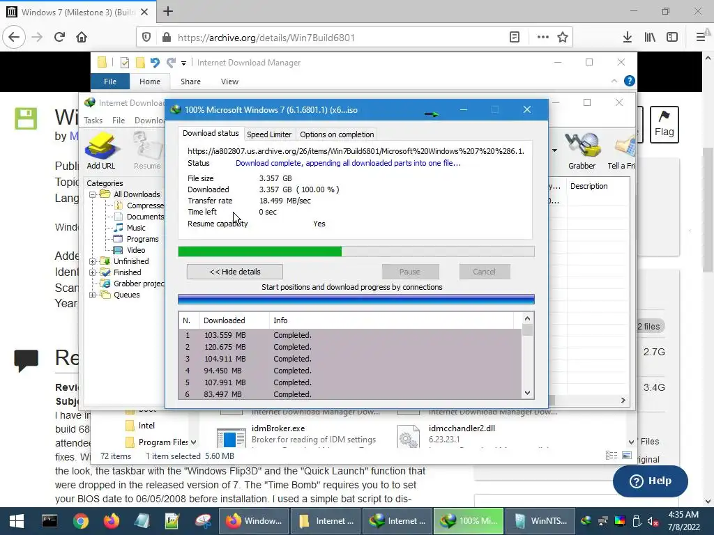This screenshot has height=535, width=714.
Task: Select connection row 4 with 94.450 MB
Action: click(x=350, y=371)
